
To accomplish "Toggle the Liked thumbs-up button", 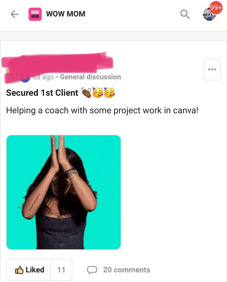I will pos(29,270).
